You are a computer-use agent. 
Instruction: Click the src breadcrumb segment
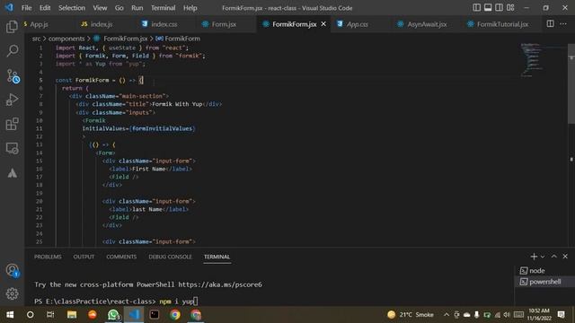tap(36, 39)
